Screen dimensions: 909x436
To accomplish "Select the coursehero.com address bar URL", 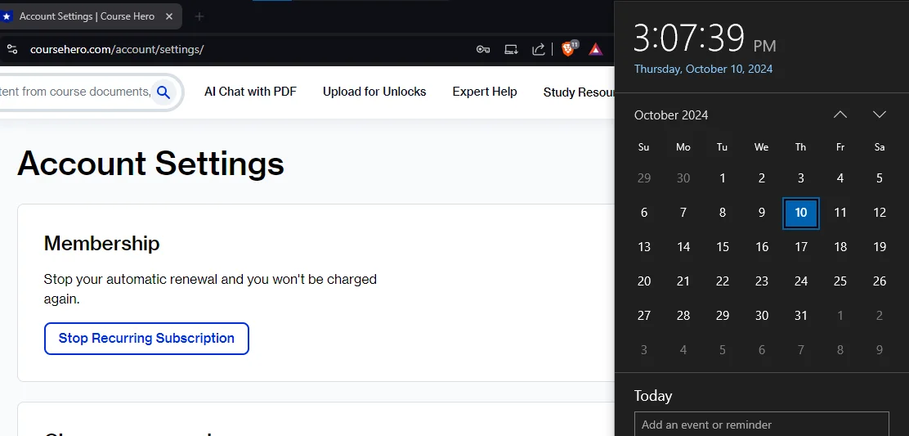I will pyautogui.click(x=117, y=49).
